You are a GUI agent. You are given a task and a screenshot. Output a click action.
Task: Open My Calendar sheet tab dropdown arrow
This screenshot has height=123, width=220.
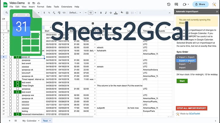pyautogui.click(x=39, y=121)
